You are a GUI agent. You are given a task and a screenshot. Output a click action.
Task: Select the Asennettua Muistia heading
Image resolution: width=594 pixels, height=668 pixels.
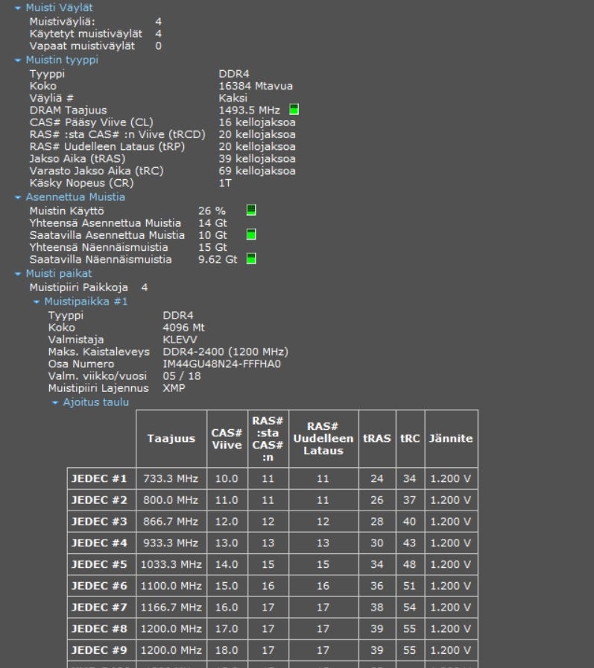75,197
